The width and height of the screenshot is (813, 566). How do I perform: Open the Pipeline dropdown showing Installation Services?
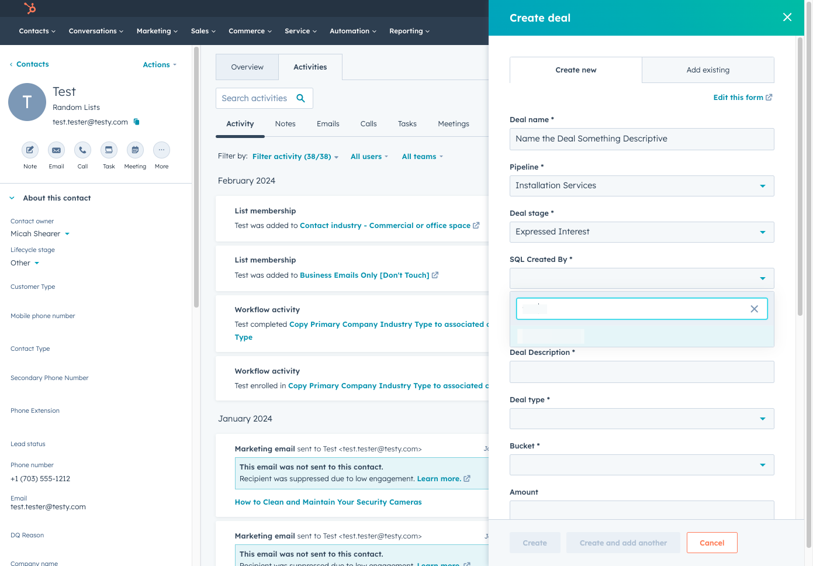pyautogui.click(x=642, y=186)
